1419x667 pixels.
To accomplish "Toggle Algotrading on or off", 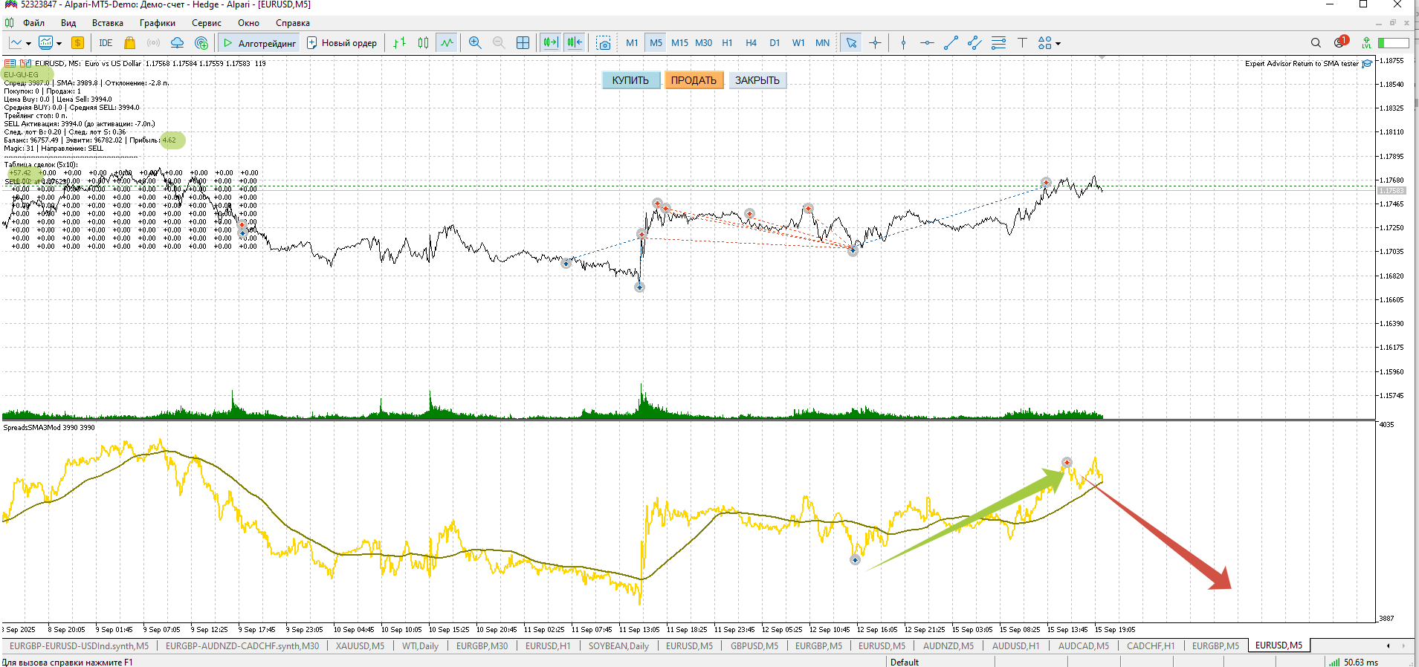I will (259, 43).
